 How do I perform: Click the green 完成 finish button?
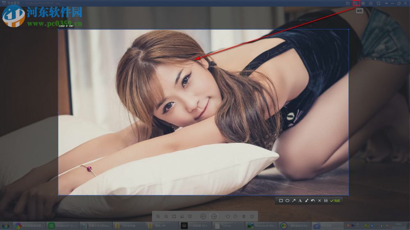335,201
